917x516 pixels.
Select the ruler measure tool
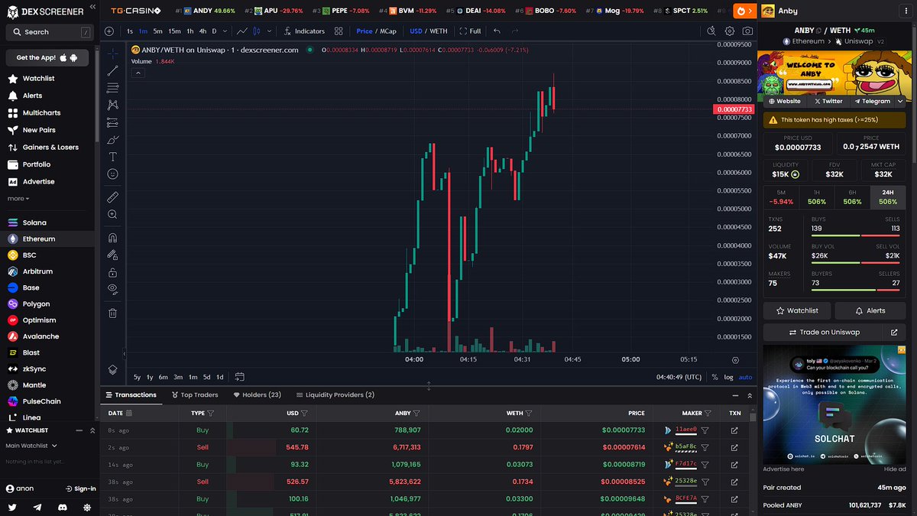pyautogui.click(x=112, y=197)
